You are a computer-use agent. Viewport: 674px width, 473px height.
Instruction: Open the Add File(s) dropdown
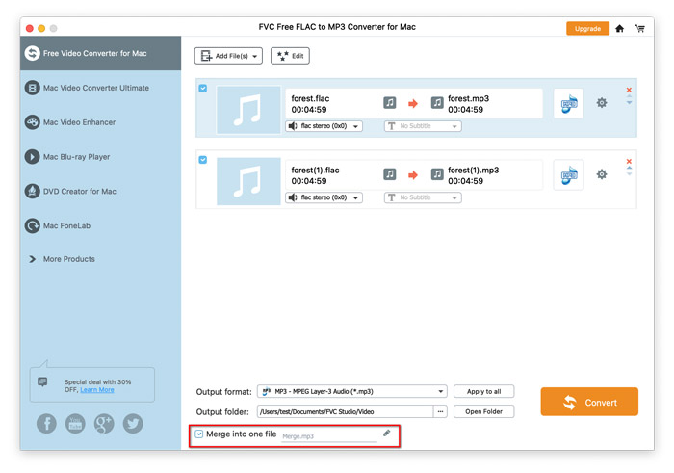(x=228, y=56)
